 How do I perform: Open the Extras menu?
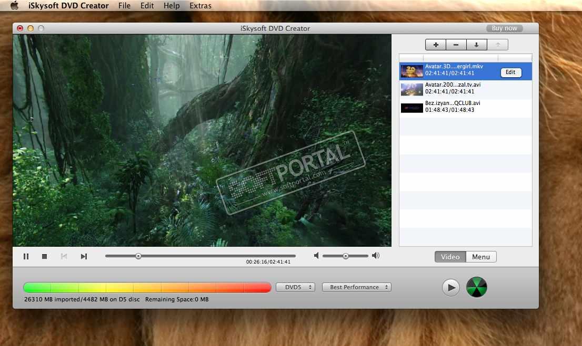point(200,6)
